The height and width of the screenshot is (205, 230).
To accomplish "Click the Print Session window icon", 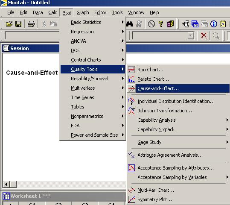I will [x=31, y=24].
